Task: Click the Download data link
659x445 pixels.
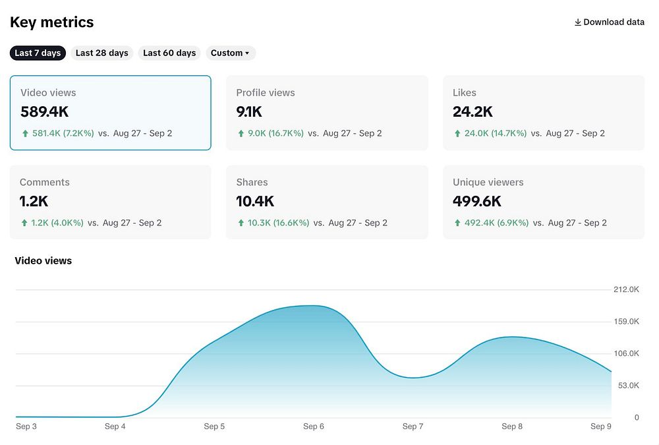Action: click(x=609, y=22)
